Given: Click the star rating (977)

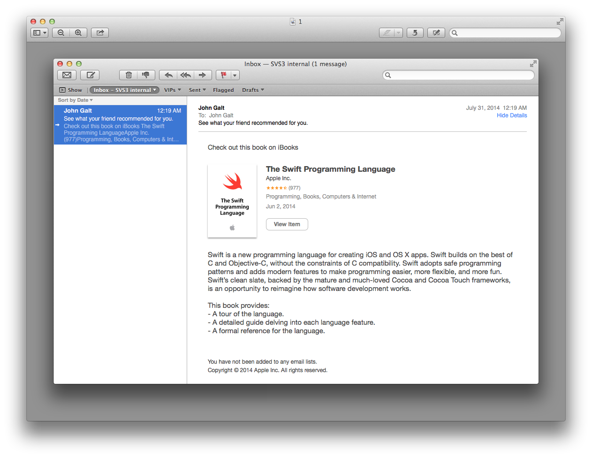Looking at the screenshot, I should pyautogui.click(x=283, y=188).
